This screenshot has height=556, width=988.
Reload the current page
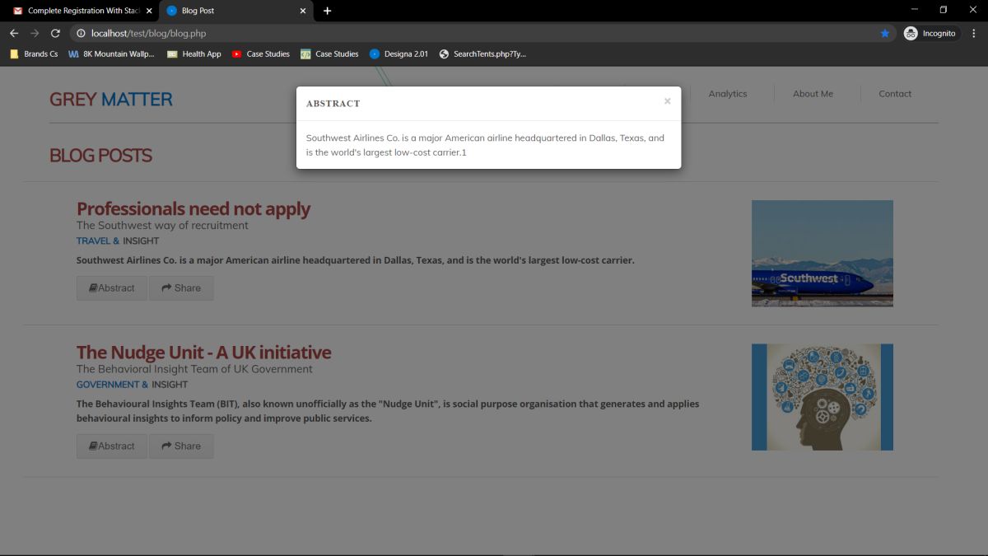pos(55,33)
